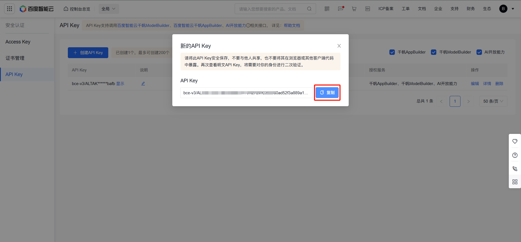Click the edit pencil icon for description
The width and height of the screenshot is (521, 242).
(143, 84)
